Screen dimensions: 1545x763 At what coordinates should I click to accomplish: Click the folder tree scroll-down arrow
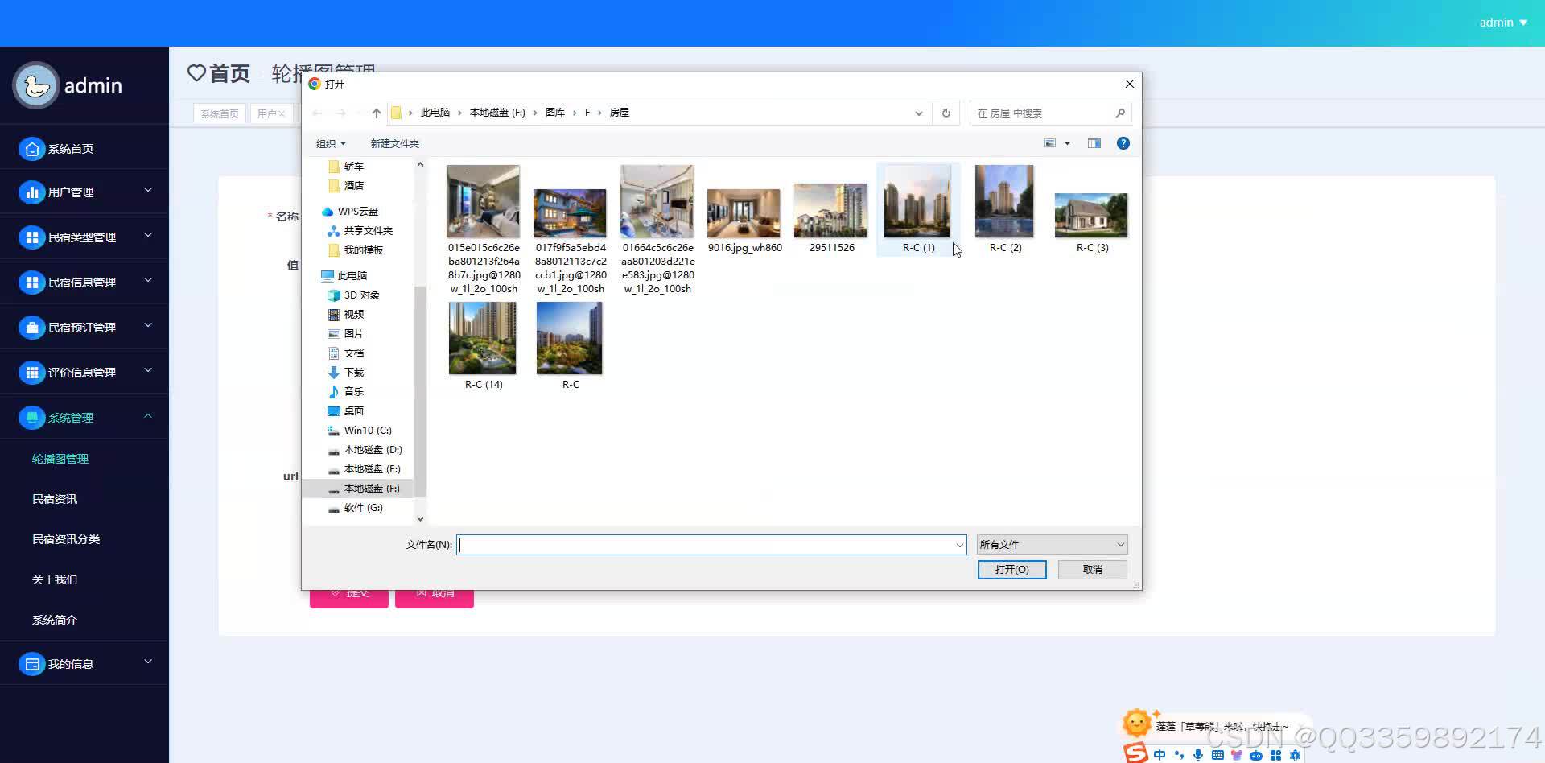(420, 519)
